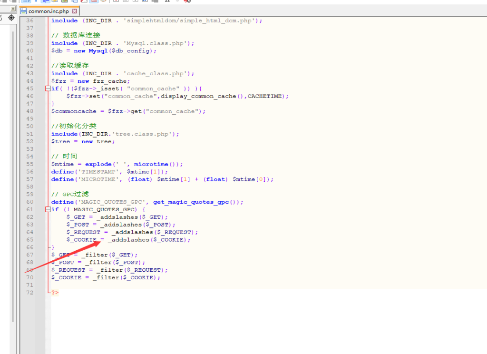This screenshot has width=487, height=354.
Task: Click the closing PHP tag on line 72
Action: 55,293
